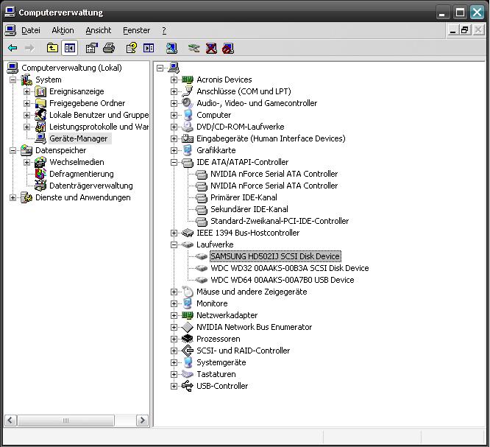Minimize the inner MDI child window
Screen dimensions: 490x447
click(x=453, y=30)
